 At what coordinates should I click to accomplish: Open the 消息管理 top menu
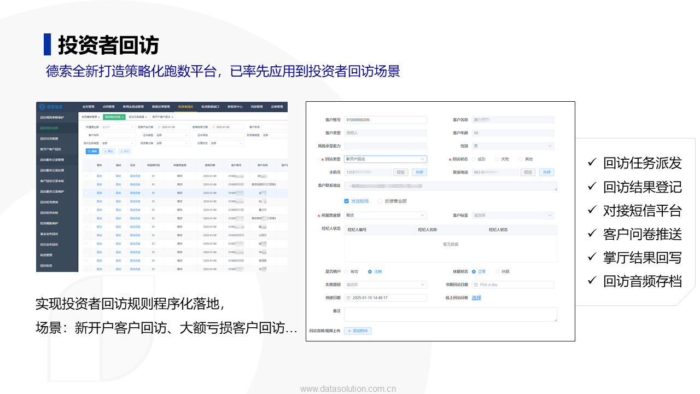point(256,107)
